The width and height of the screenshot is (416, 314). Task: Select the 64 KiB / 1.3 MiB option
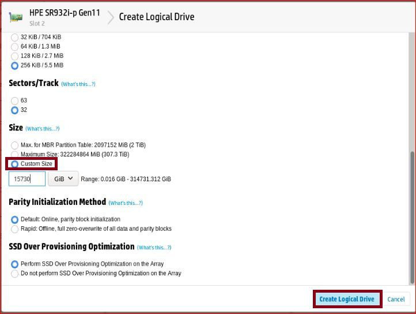tap(15, 46)
